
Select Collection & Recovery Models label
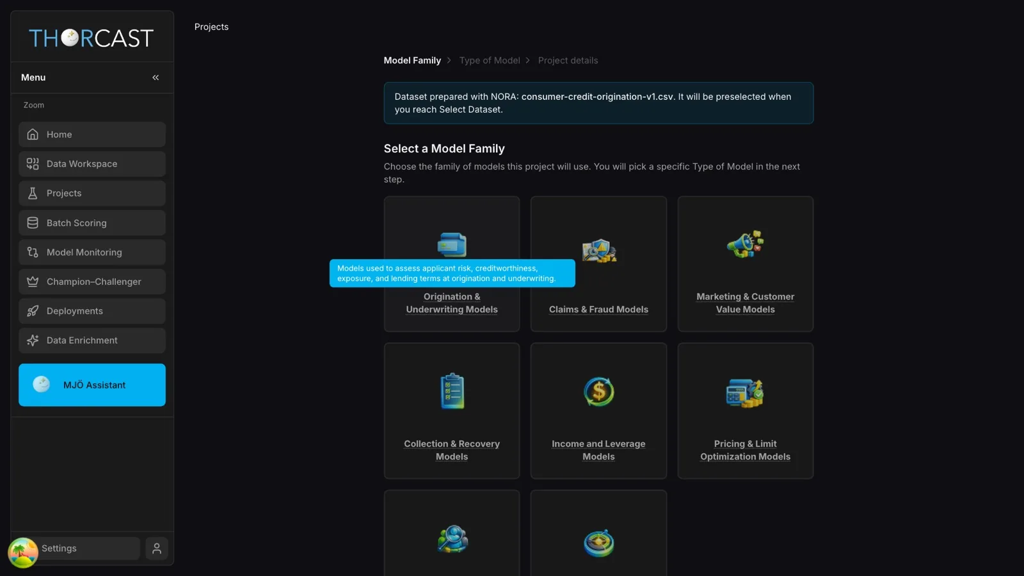coord(452,451)
